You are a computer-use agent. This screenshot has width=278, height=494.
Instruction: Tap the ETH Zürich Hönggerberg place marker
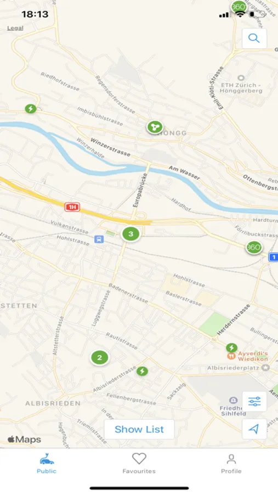(241, 77)
